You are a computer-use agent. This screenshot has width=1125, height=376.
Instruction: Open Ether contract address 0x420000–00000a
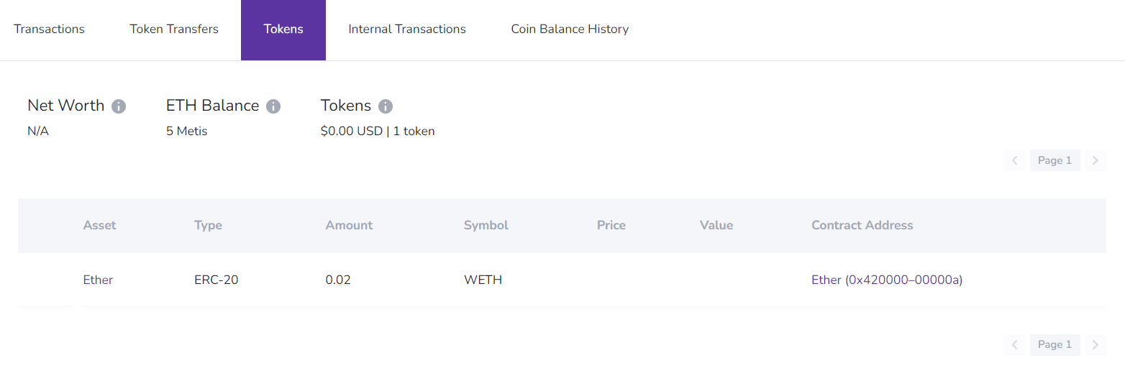tap(886, 280)
